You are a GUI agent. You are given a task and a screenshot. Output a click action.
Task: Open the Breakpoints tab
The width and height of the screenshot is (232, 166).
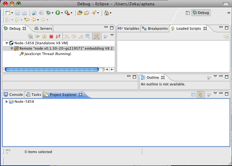pos(155,28)
